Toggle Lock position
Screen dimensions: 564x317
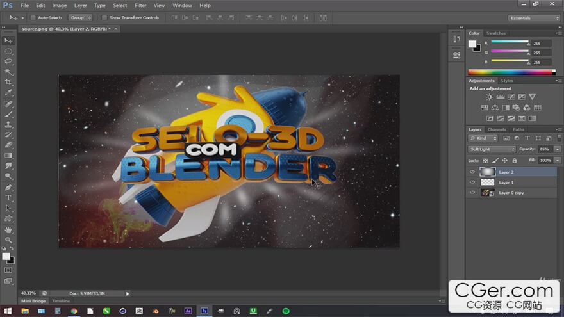click(x=504, y=161)
